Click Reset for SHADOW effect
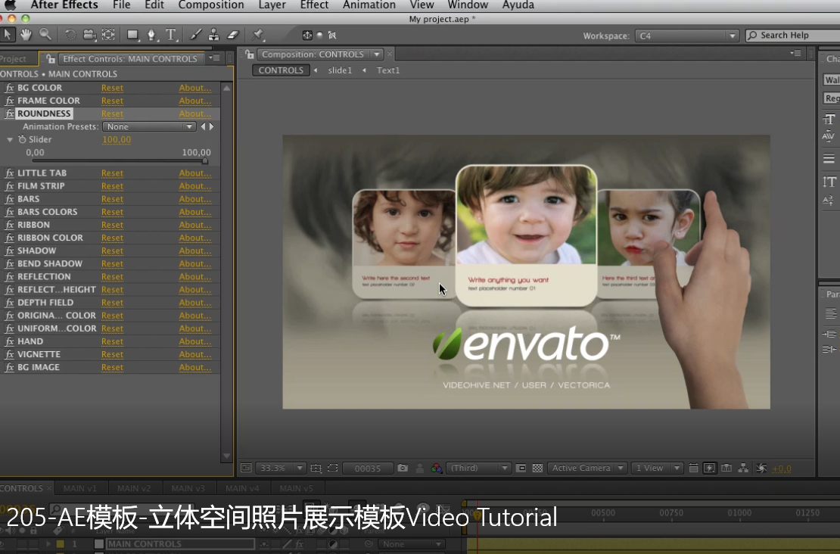 pyautogui.click(x=113, y=251)
